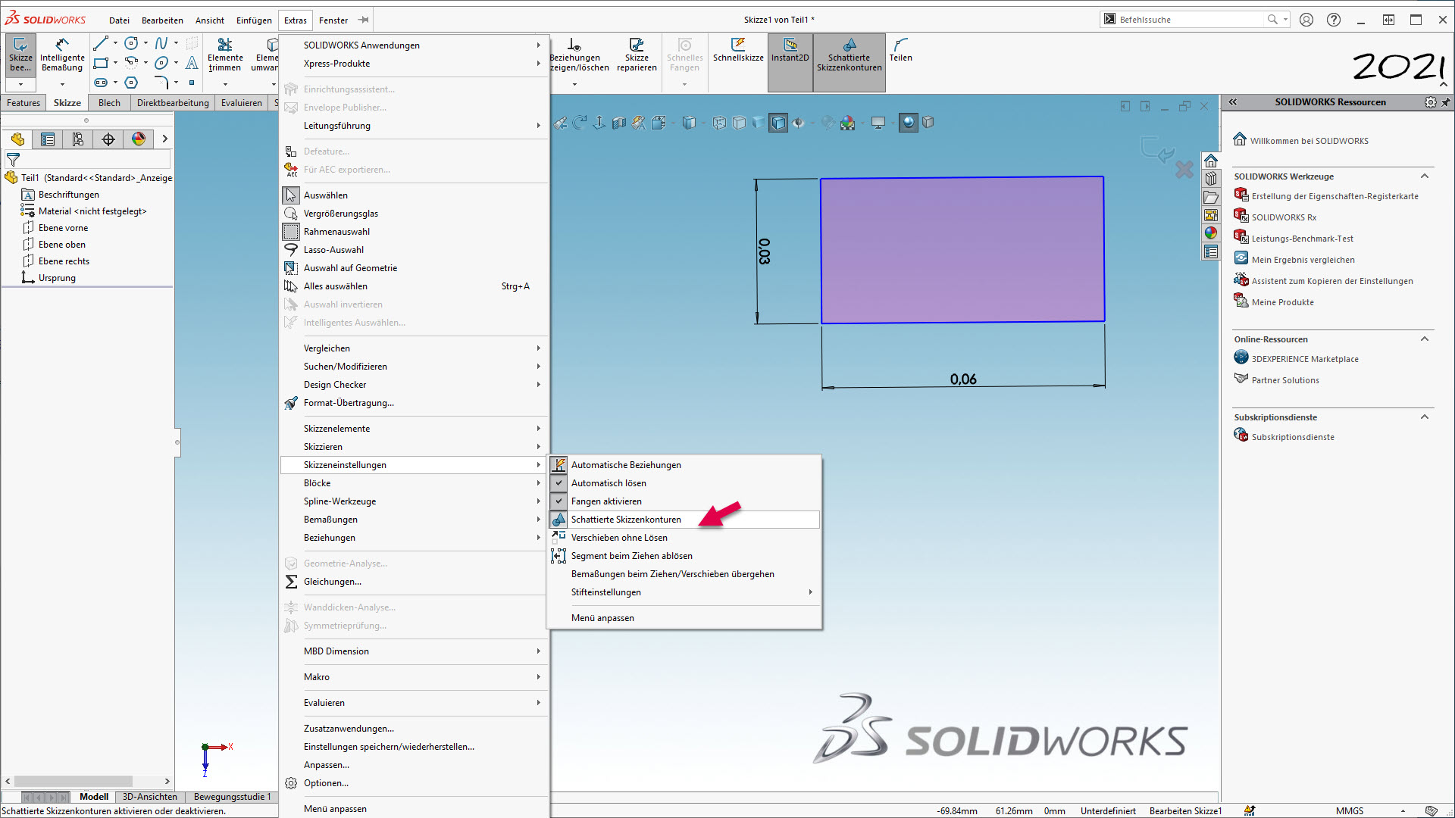Viewport: 1455px width, 818px height.
Task: Expand Blöcke submenu
Action: [x=414, y=483]
